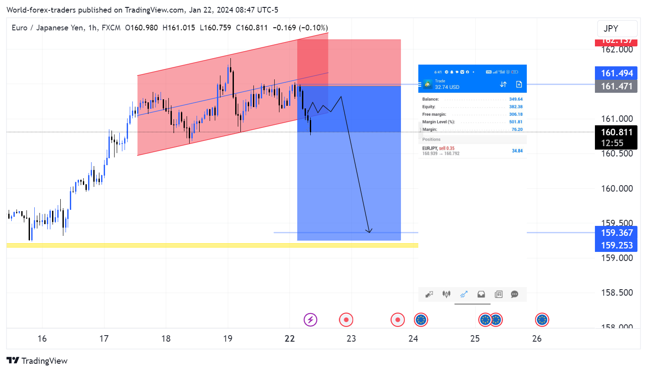The image size is (647, 372).
Task: Click the blue midline of the red channel
Action: [x=233, y=94]
